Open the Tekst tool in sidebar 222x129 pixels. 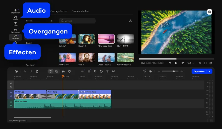(x=15, y=24)
